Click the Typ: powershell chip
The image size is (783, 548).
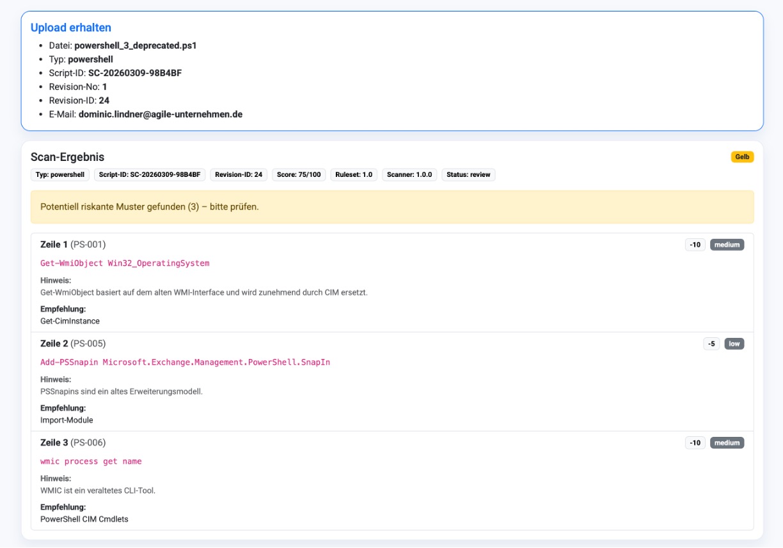point(59,174)
